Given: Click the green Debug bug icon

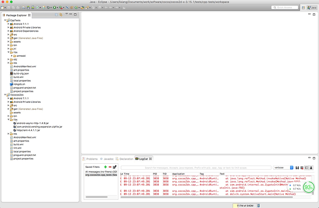Looking at the screenshot, I should click(49, 7).
